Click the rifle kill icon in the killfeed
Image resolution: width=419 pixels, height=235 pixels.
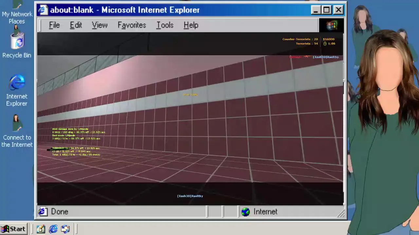[x=306, y=57]
